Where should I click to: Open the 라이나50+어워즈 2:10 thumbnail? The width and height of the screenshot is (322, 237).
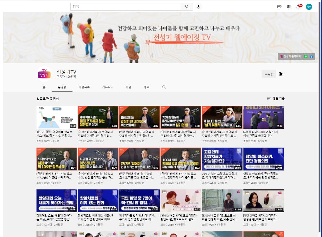pyautogui.click(x=264, y=117)
